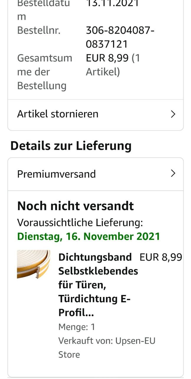Image resolution: width=191 pixels, height=379 pixels.
Task: Tap the green Dienstag, 16. November 2021 date
Action: click(x=89, y=237)
